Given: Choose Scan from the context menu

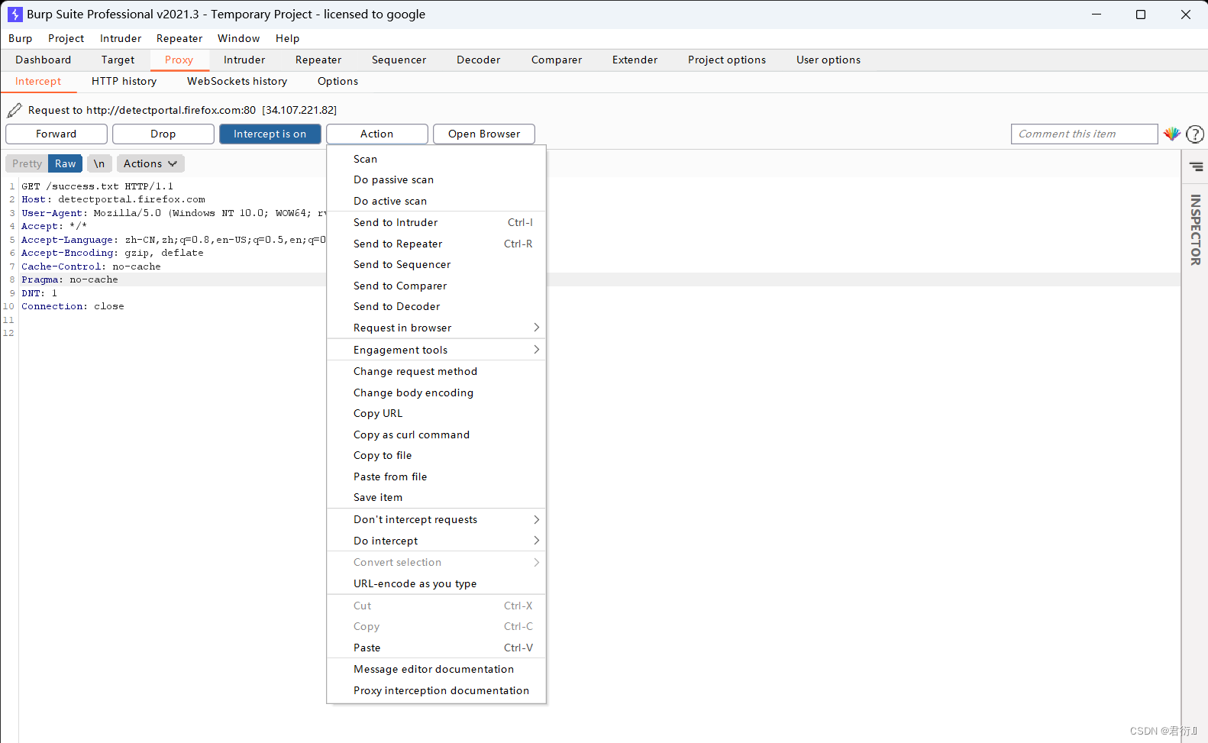Looking at the screenshot, I should pos(436,159).
